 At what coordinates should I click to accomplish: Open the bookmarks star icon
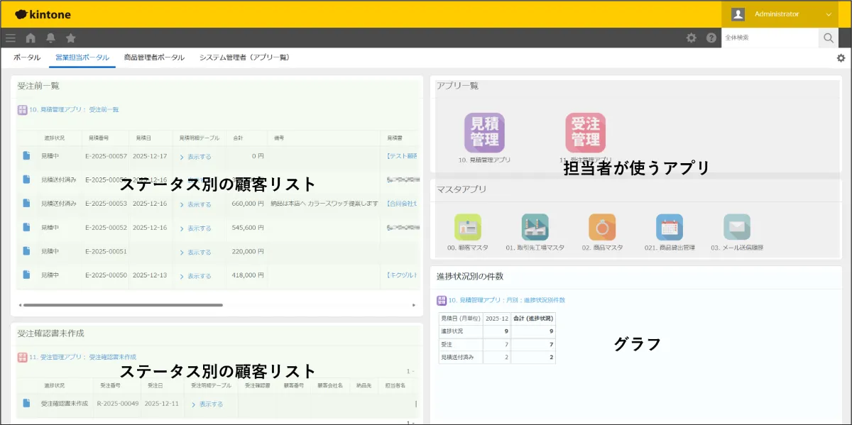(x=70, y=38)
